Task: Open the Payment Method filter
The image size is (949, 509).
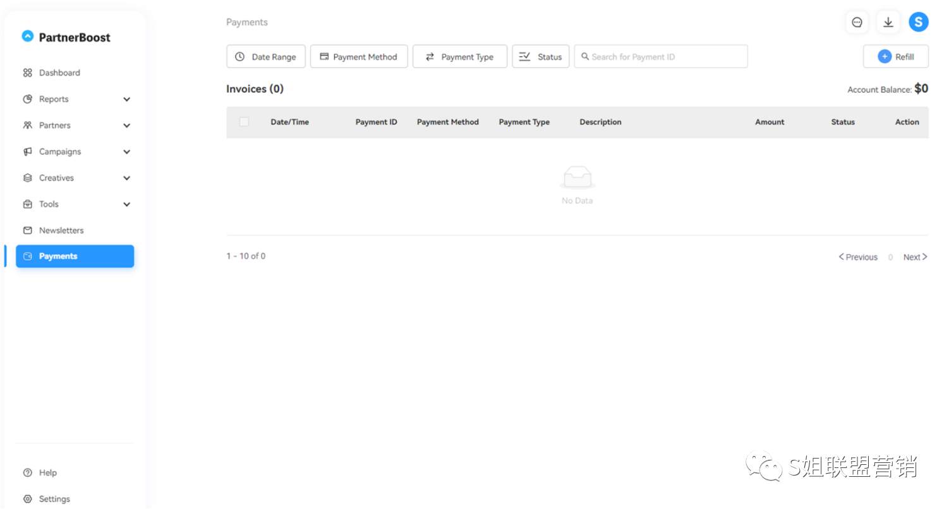Action: pyautogui.click(x=359, y=57)
